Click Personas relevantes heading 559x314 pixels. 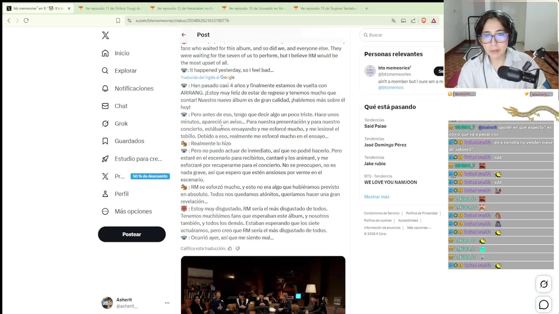(x=393, y=54)
